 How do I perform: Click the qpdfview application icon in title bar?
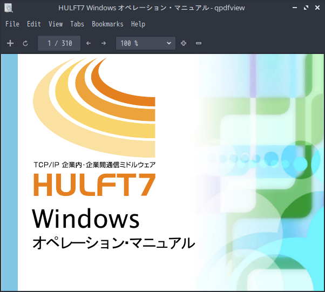[x=9, y=8]
